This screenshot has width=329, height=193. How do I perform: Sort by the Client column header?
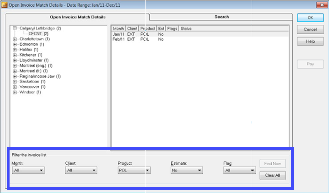(132, 29)
